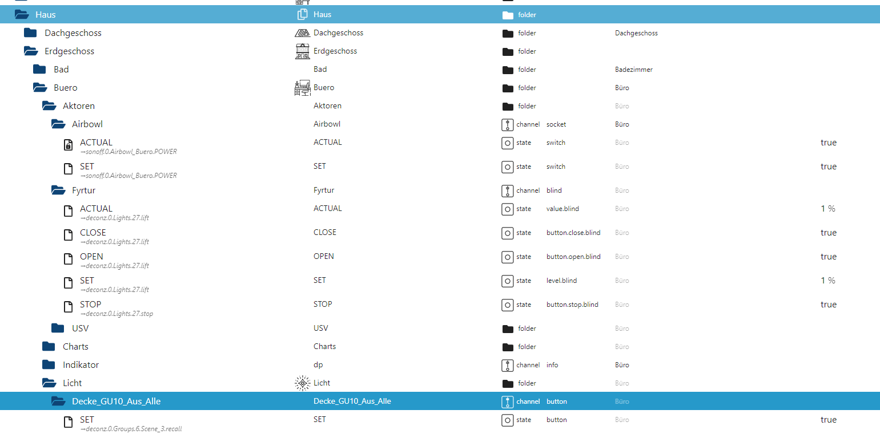The height and width of the screenshot is (438, 880).
Task: Expand the Indikator folder
Action: tap(49, 364)
